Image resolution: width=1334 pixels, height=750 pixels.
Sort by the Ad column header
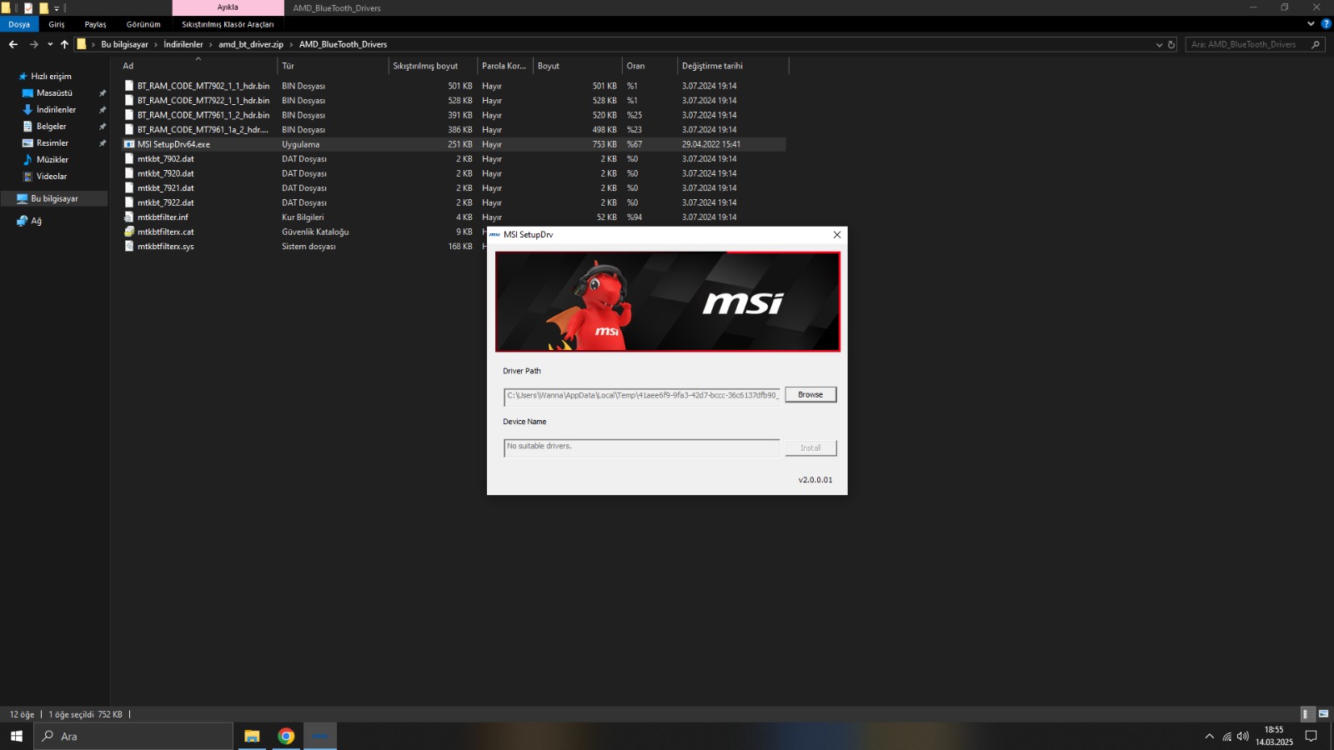pyautogui.click(x=198, y=66)
